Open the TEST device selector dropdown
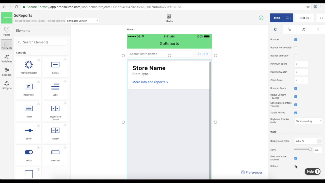325x183 pixels. click(288, 18)
